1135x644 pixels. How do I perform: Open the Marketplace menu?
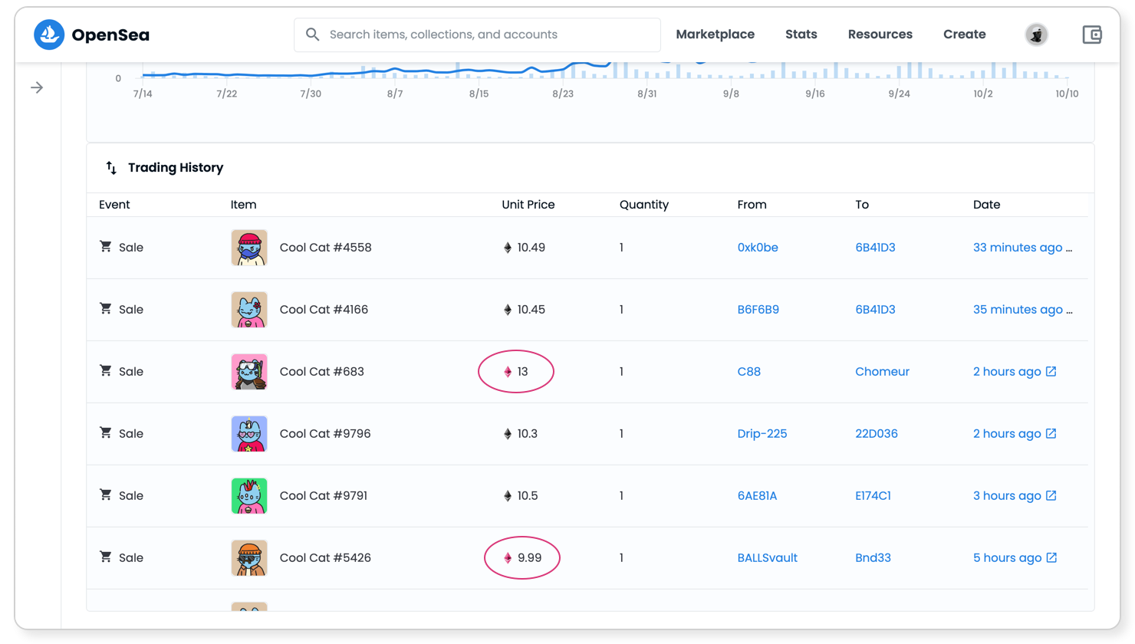tap(715, 34)
